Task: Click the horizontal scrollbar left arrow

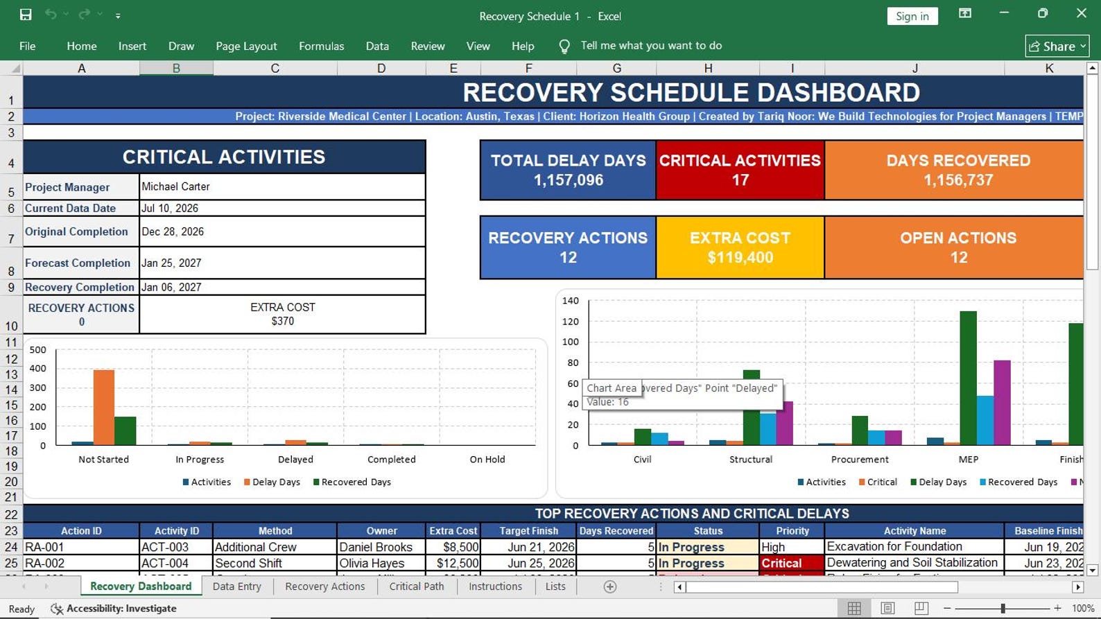Action: coord(680,587)
